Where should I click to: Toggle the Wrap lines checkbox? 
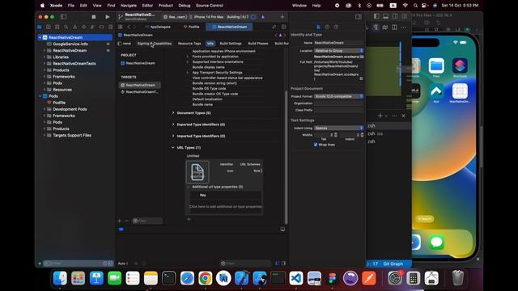(316, 145)
